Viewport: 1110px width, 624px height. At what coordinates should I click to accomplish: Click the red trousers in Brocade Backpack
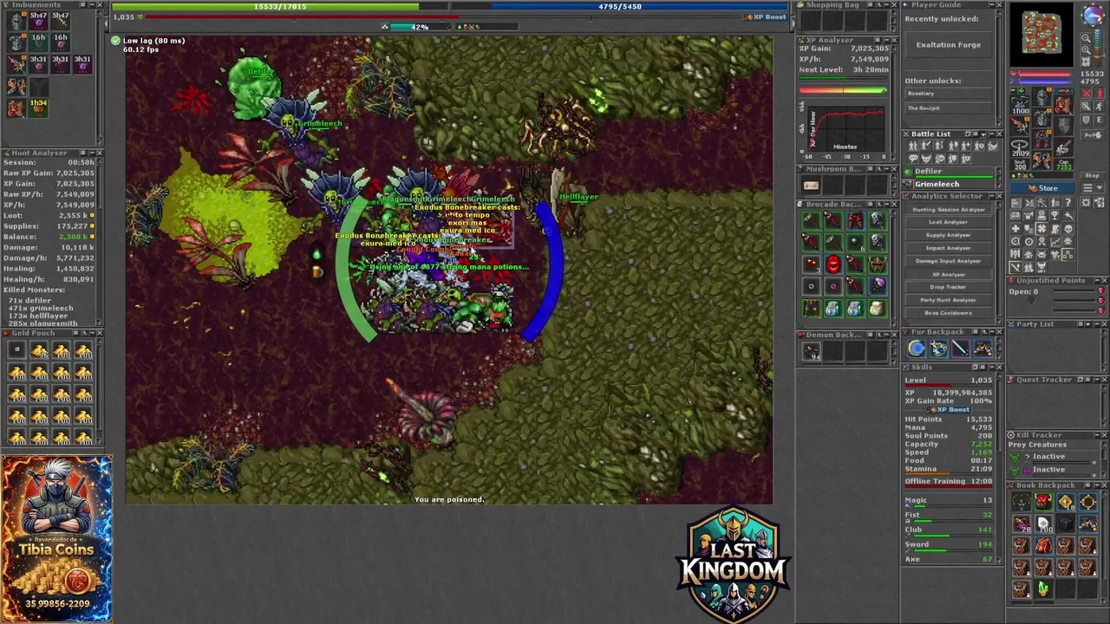click(856, 220)
